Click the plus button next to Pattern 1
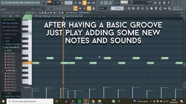Screen dimensions: 186x104 [125, 8]
